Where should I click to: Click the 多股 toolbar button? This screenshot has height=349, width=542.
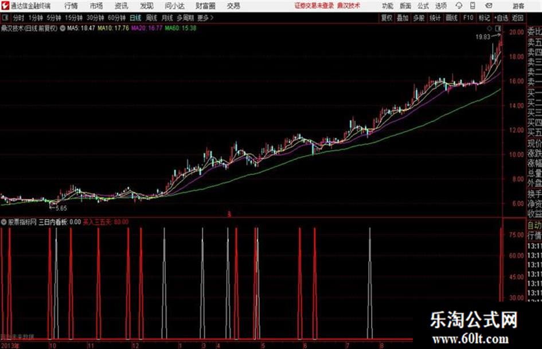click(x=419, y=18)
